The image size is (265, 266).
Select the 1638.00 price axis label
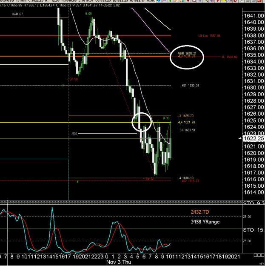click(x=254, y=35)
